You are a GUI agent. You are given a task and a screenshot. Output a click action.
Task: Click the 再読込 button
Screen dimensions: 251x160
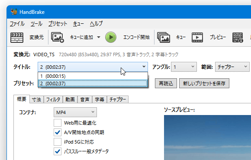click(x=166, y=83)
